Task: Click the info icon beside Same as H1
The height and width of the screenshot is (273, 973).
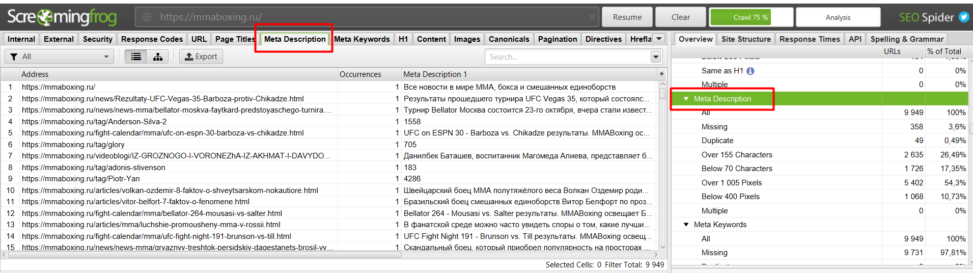Action: pyautogui.click(x=750, y=71)
